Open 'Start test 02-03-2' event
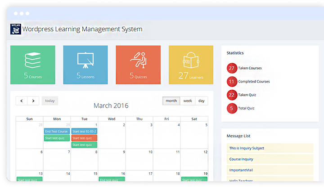The image size is (324, 188). point(84,131)
